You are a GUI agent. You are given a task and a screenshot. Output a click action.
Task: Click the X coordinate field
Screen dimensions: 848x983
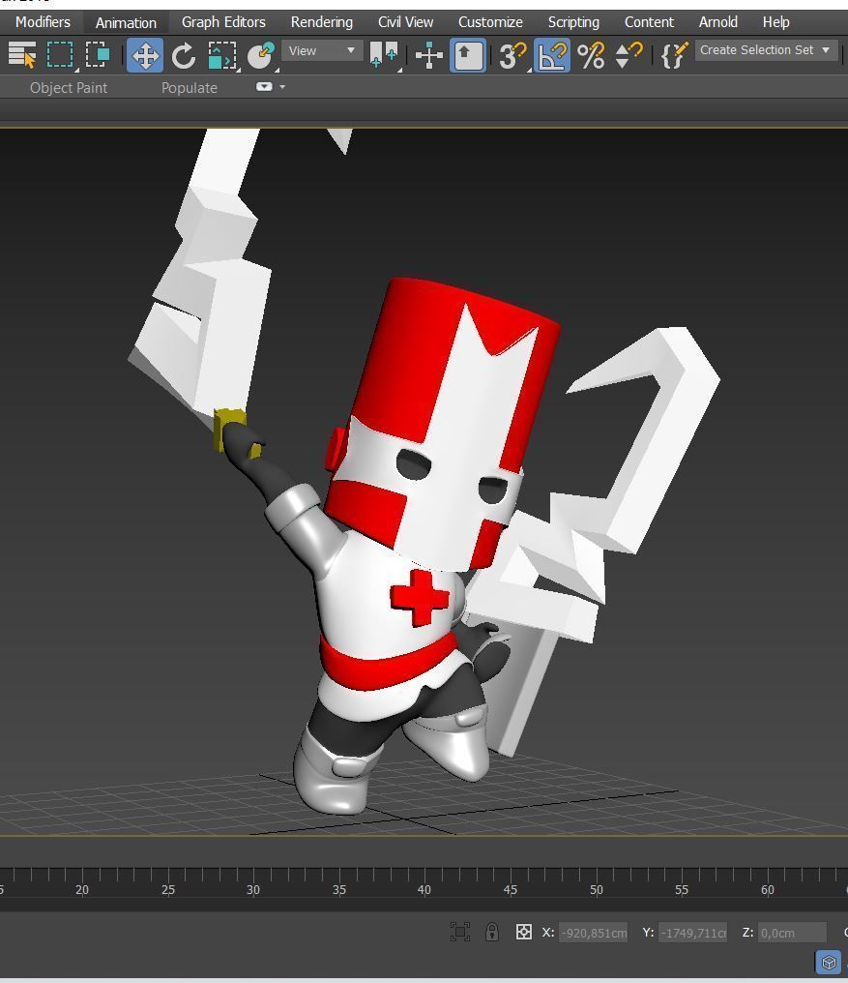(x=593, y=933)
